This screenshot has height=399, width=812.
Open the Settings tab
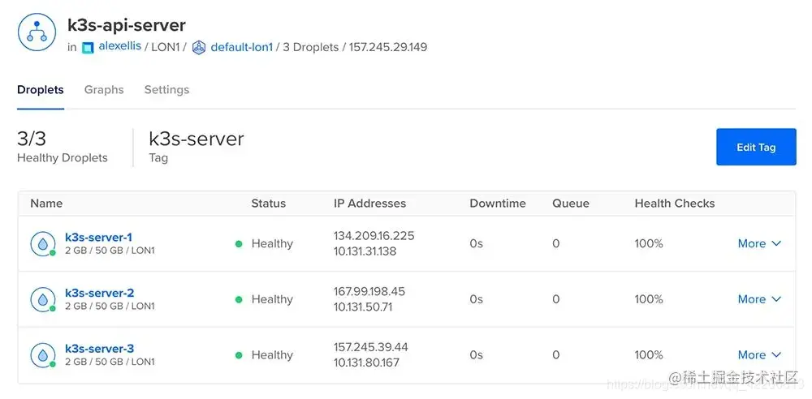pyautogui.click(x=166, y=89)
